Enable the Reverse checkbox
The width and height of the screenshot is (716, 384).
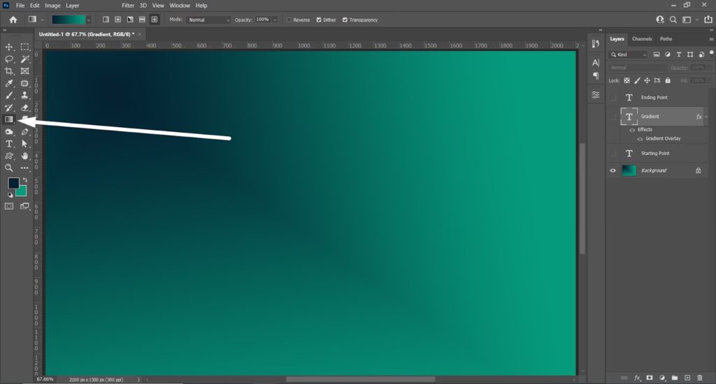click(x=289, y=20)
